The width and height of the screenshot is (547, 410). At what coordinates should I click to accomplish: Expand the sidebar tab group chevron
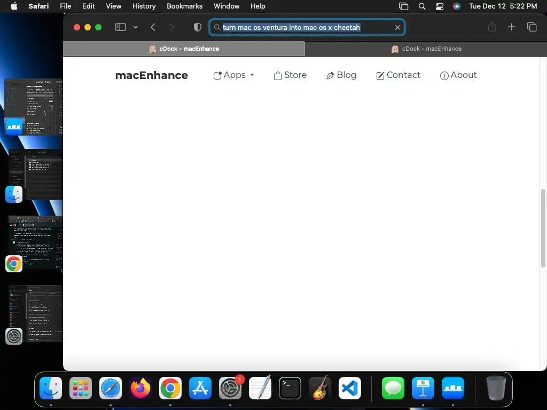pos(135,27)
